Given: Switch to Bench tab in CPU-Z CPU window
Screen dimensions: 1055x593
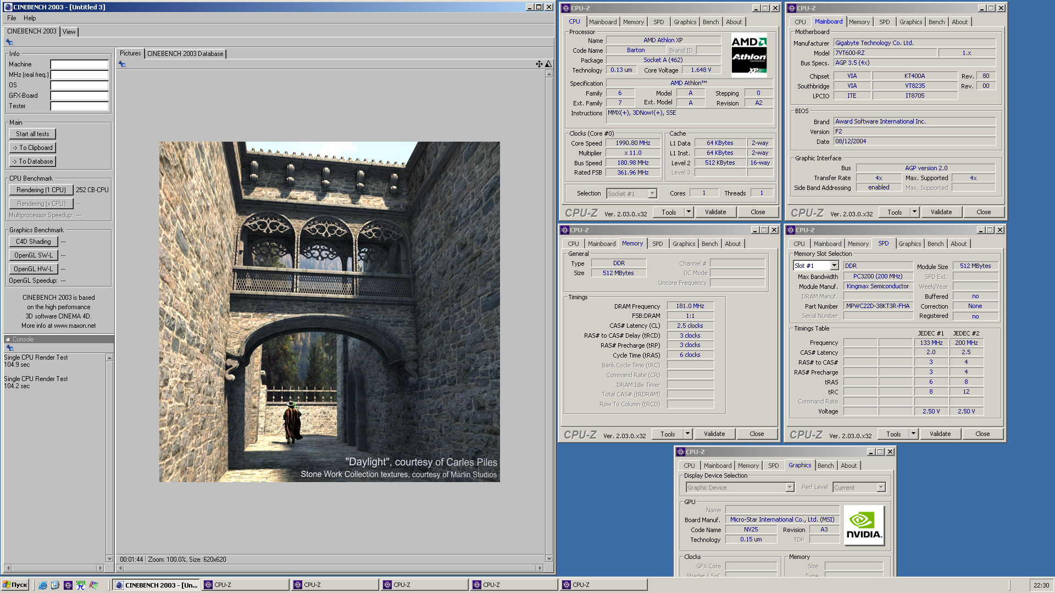Looking at the screenshot, I should 710,22.
